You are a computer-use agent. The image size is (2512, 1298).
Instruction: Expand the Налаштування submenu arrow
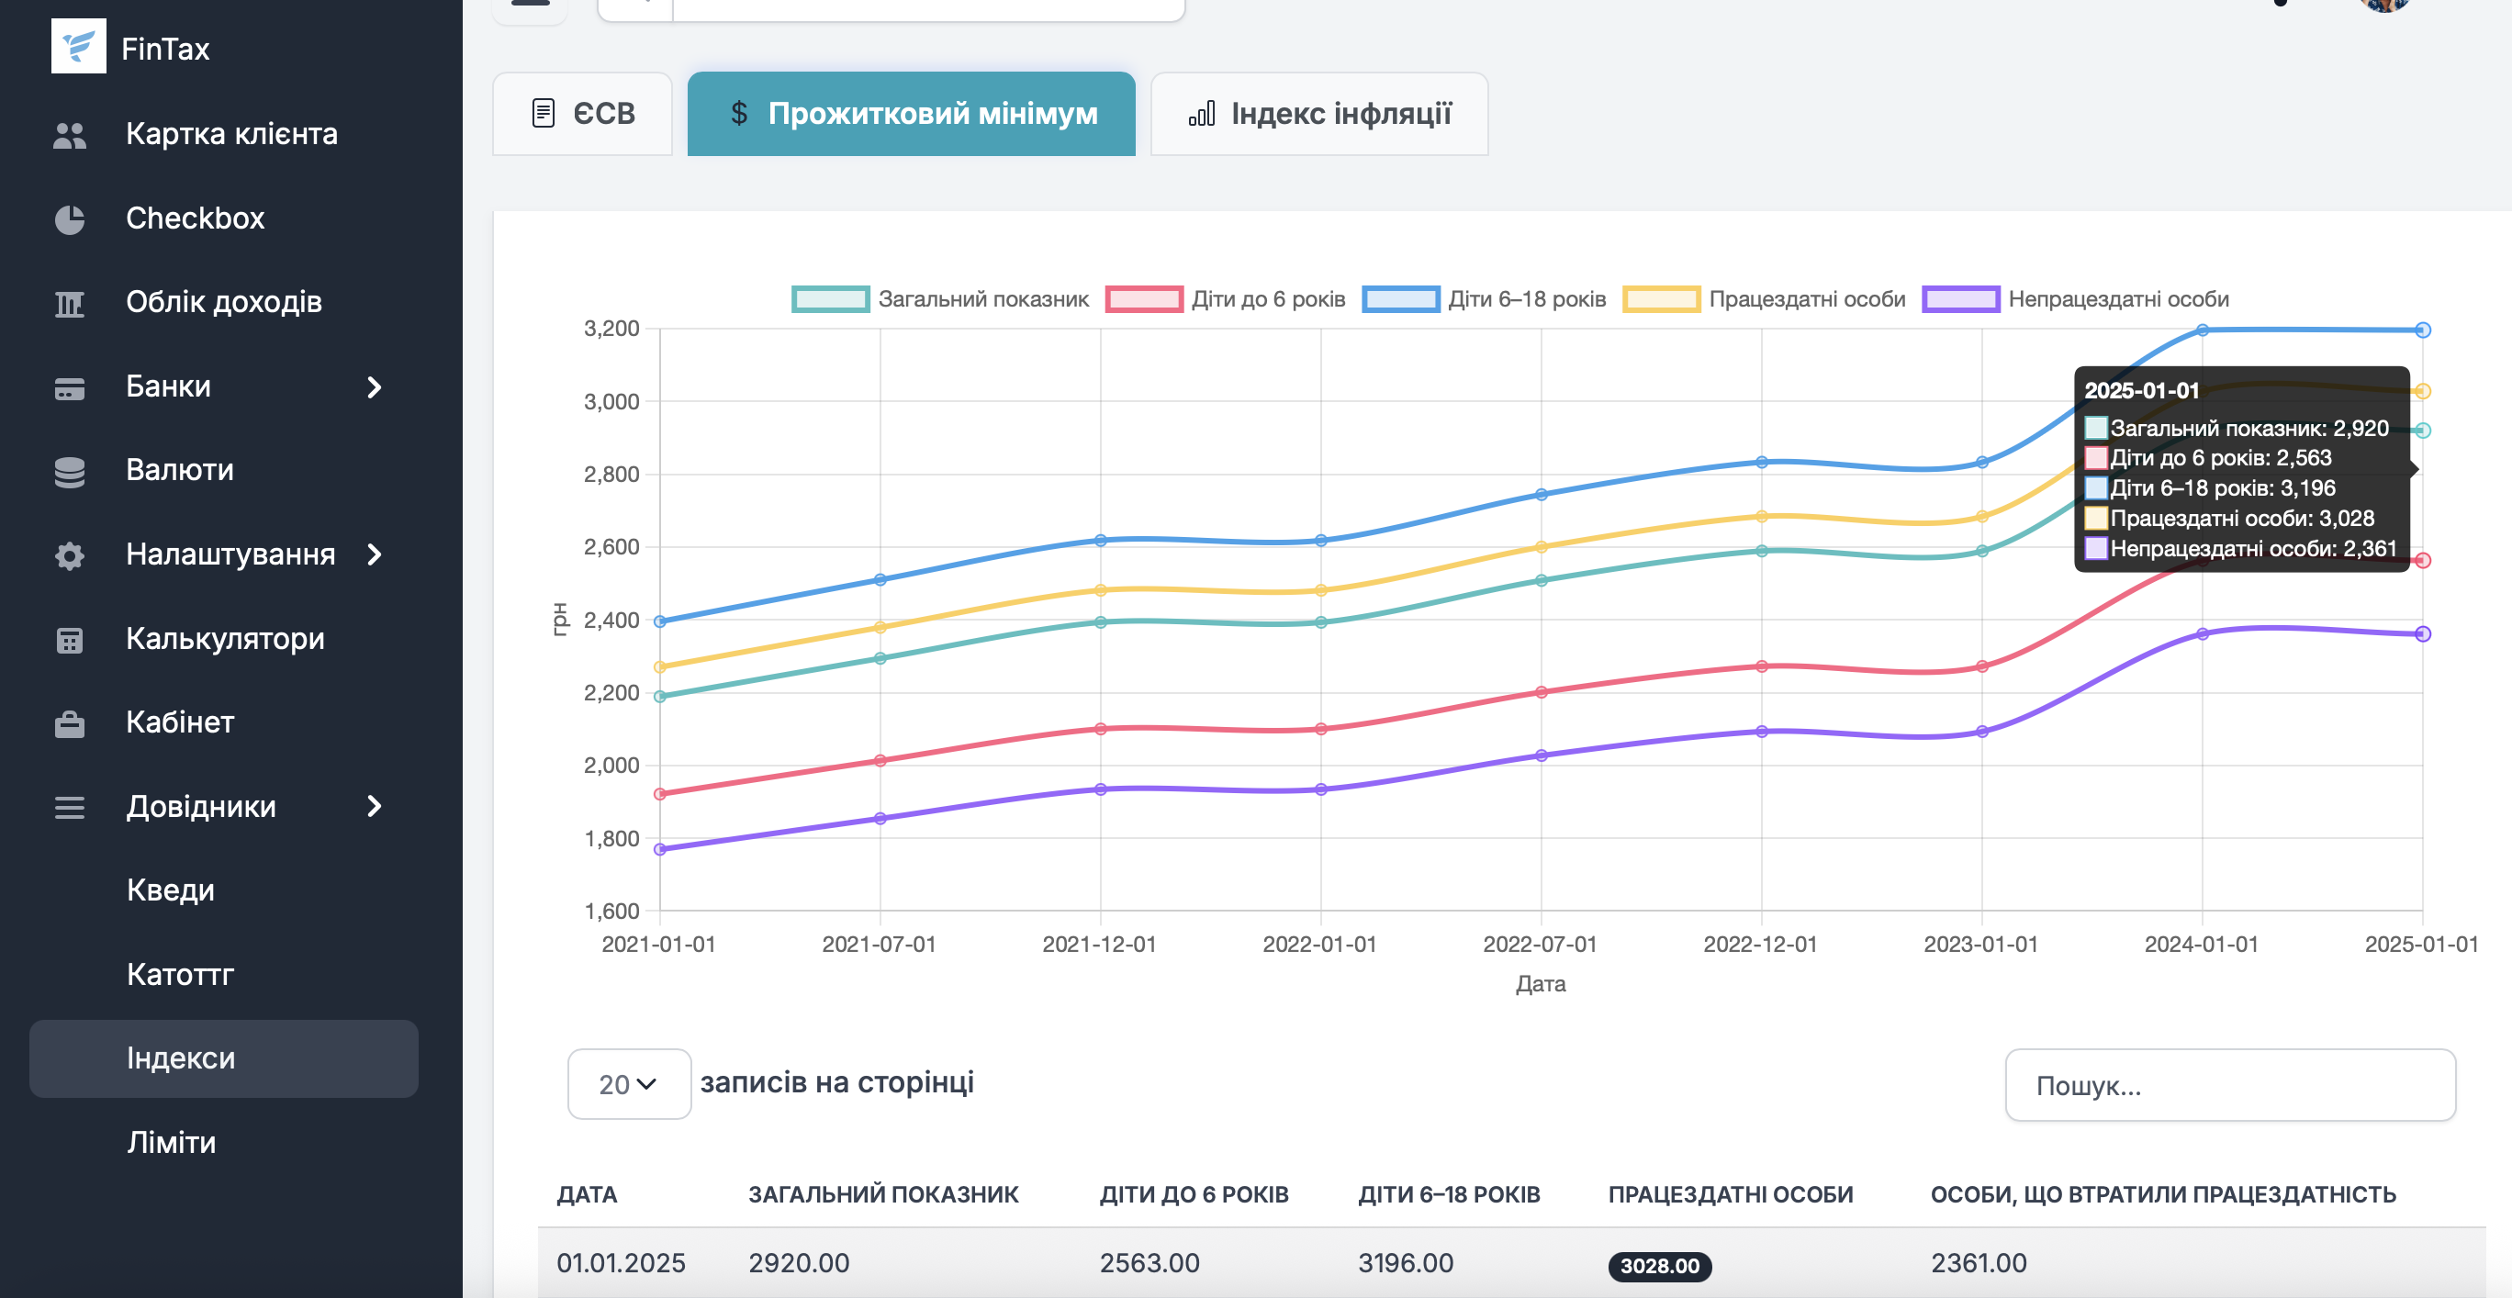point(375,554)
